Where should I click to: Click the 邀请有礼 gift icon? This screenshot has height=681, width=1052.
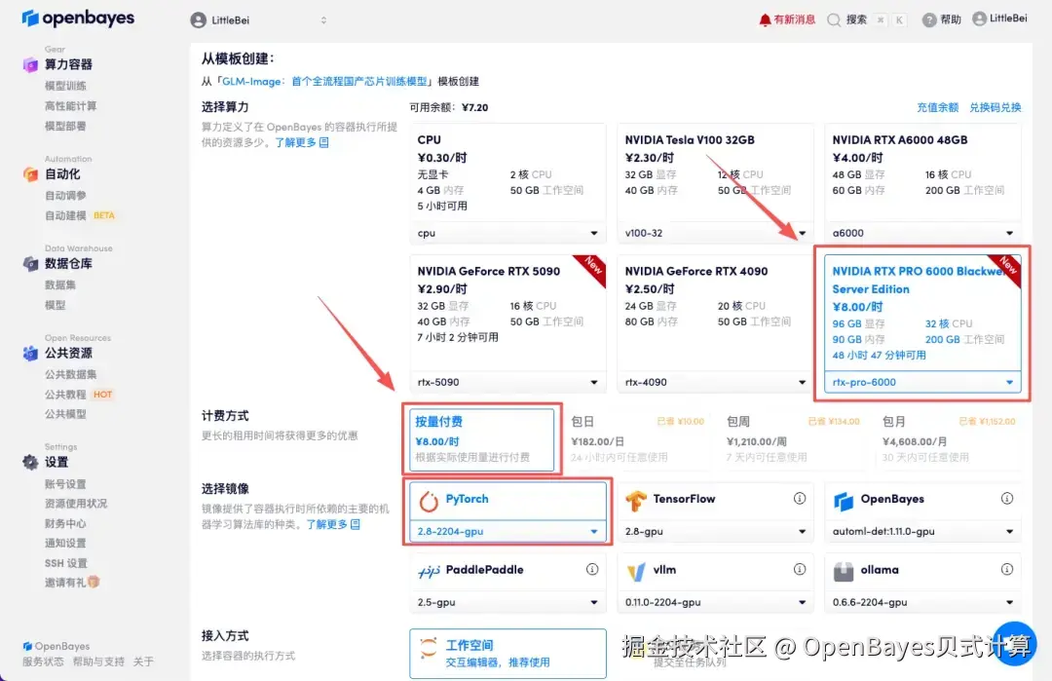94,582
